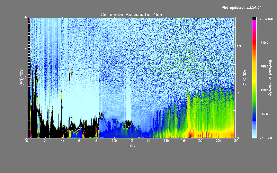
Task: Click the "16:" UTC time tick
Action: (x=167, y=141)
